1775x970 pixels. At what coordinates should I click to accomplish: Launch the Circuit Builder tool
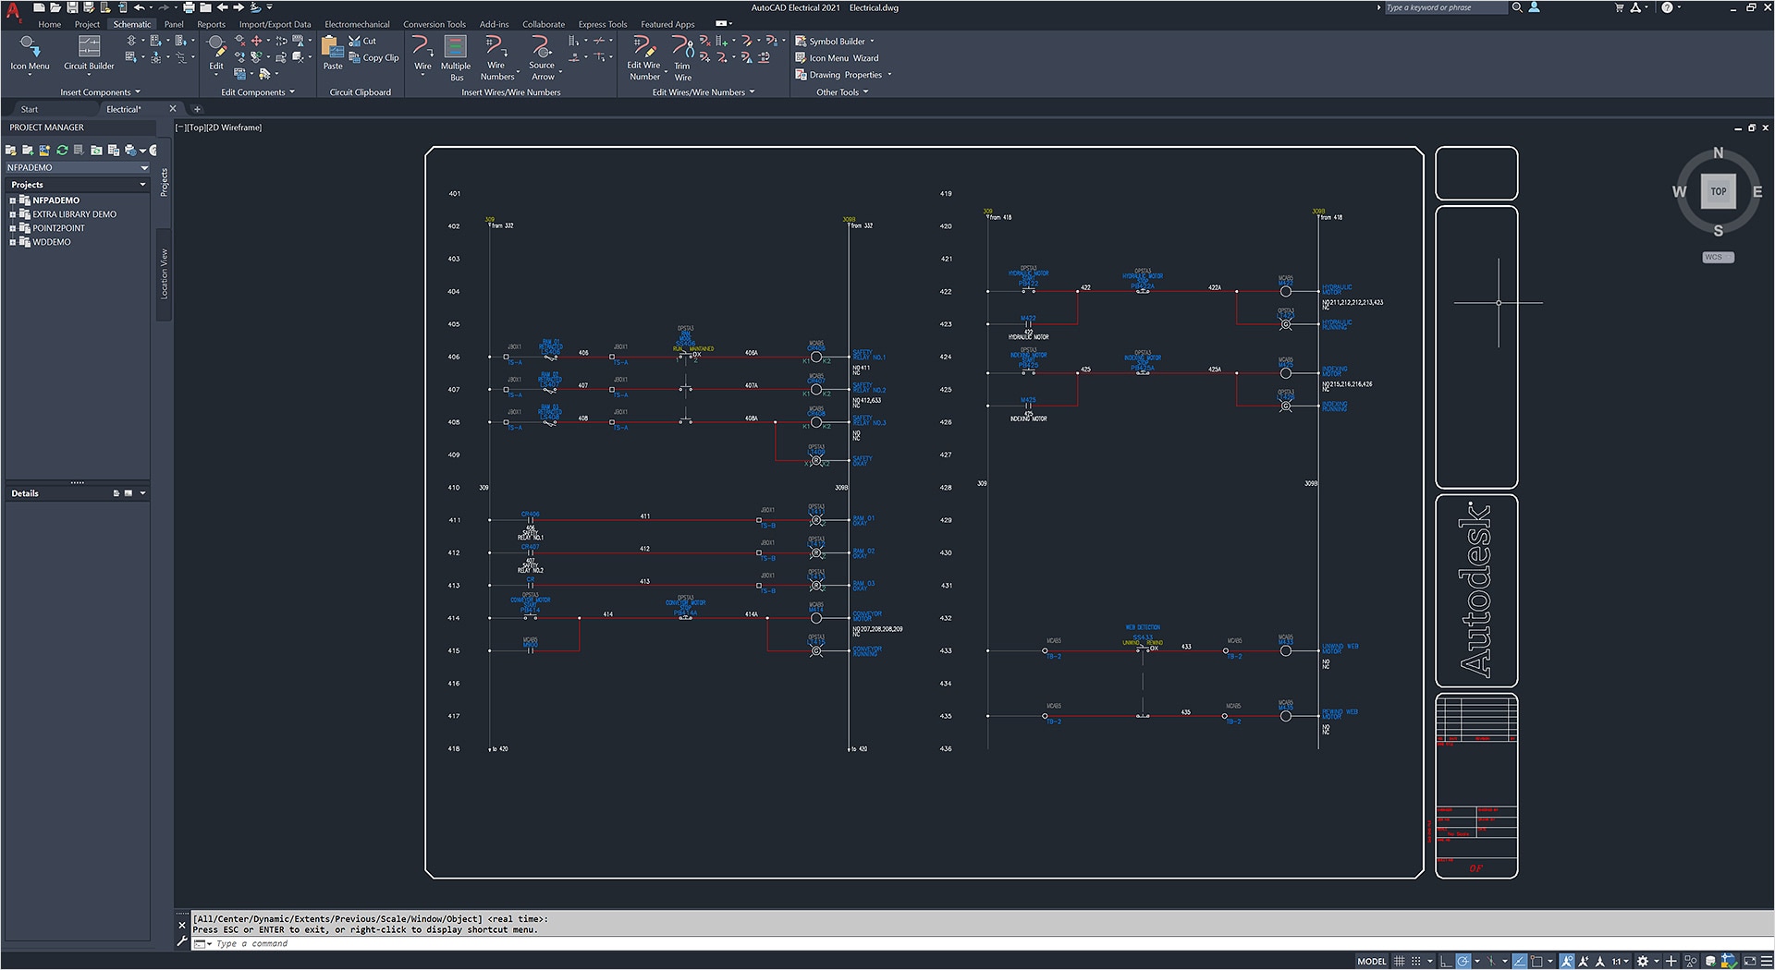pyautogui.click(x=89, y=53)
